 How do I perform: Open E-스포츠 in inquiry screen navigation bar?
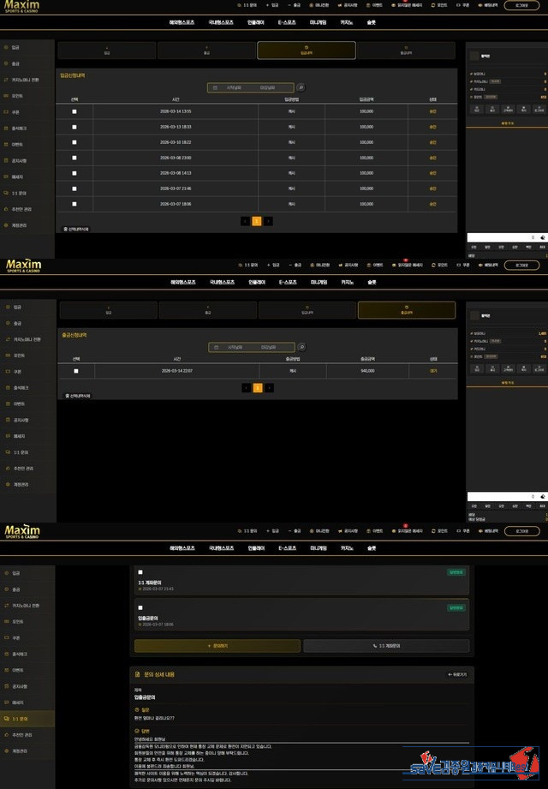[287, 548]
